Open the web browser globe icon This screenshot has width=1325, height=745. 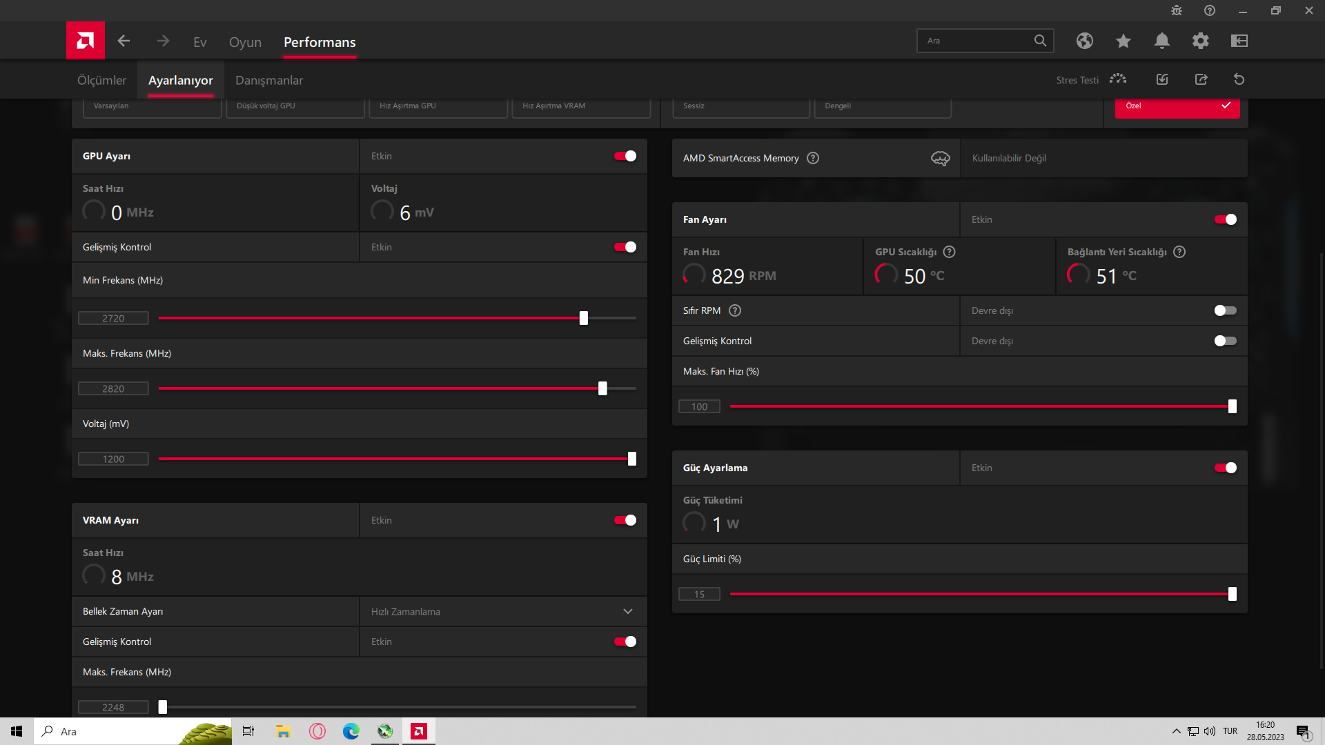pos(1085,41)
